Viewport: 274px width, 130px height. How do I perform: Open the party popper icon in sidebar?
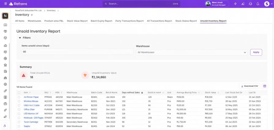tap(5, 117)
